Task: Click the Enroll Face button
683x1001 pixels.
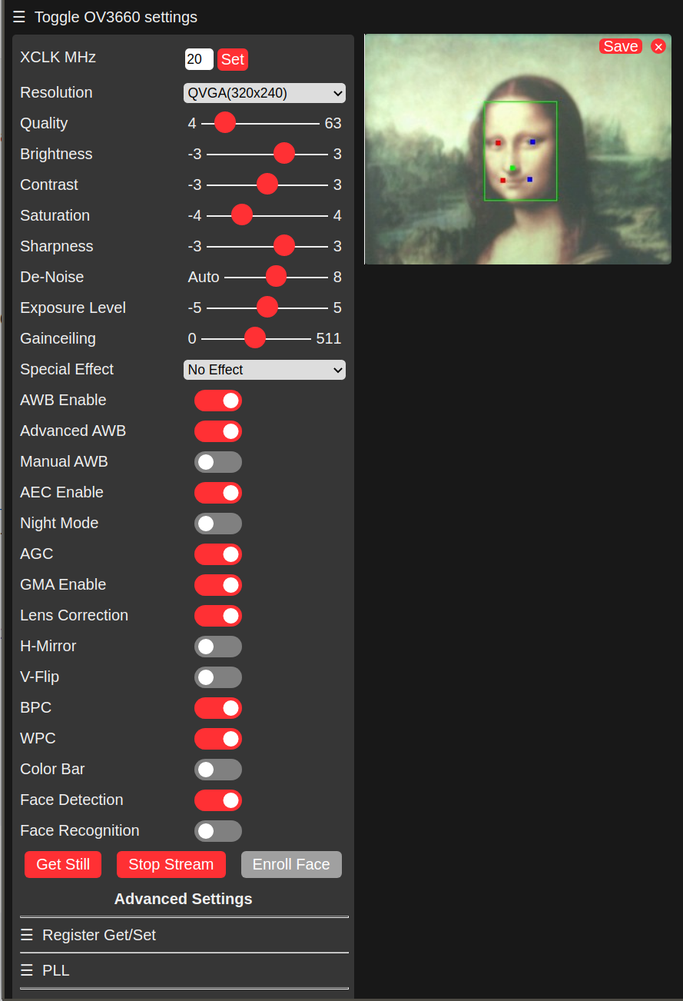Action: pyautogui.click(x=291, y=864)
